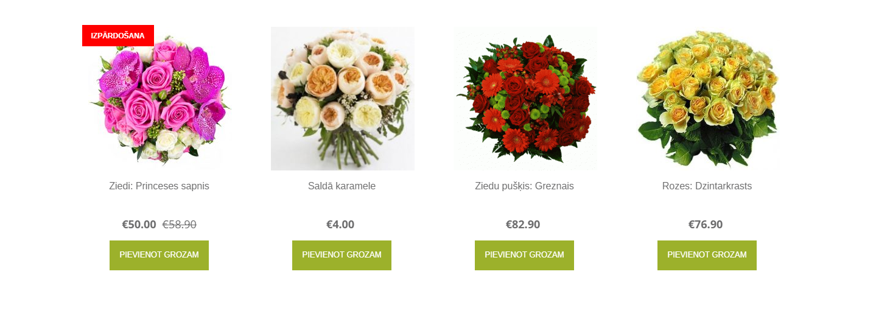Follow the 'Saldā karamele' product title link
890x319 pixels.
(342, 186)
